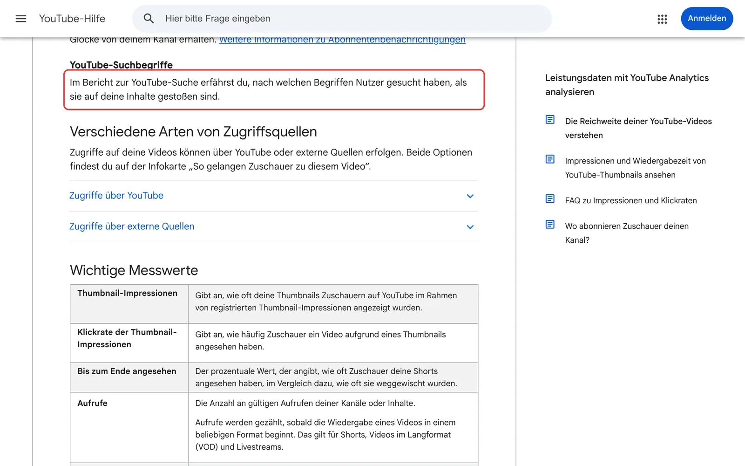745x466 pixels.
Task: Open the Google apps grid
Action: pyautogui.click(x=662, y=19)
